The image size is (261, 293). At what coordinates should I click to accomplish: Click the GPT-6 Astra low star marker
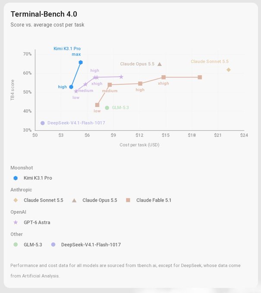pos(76,91)
